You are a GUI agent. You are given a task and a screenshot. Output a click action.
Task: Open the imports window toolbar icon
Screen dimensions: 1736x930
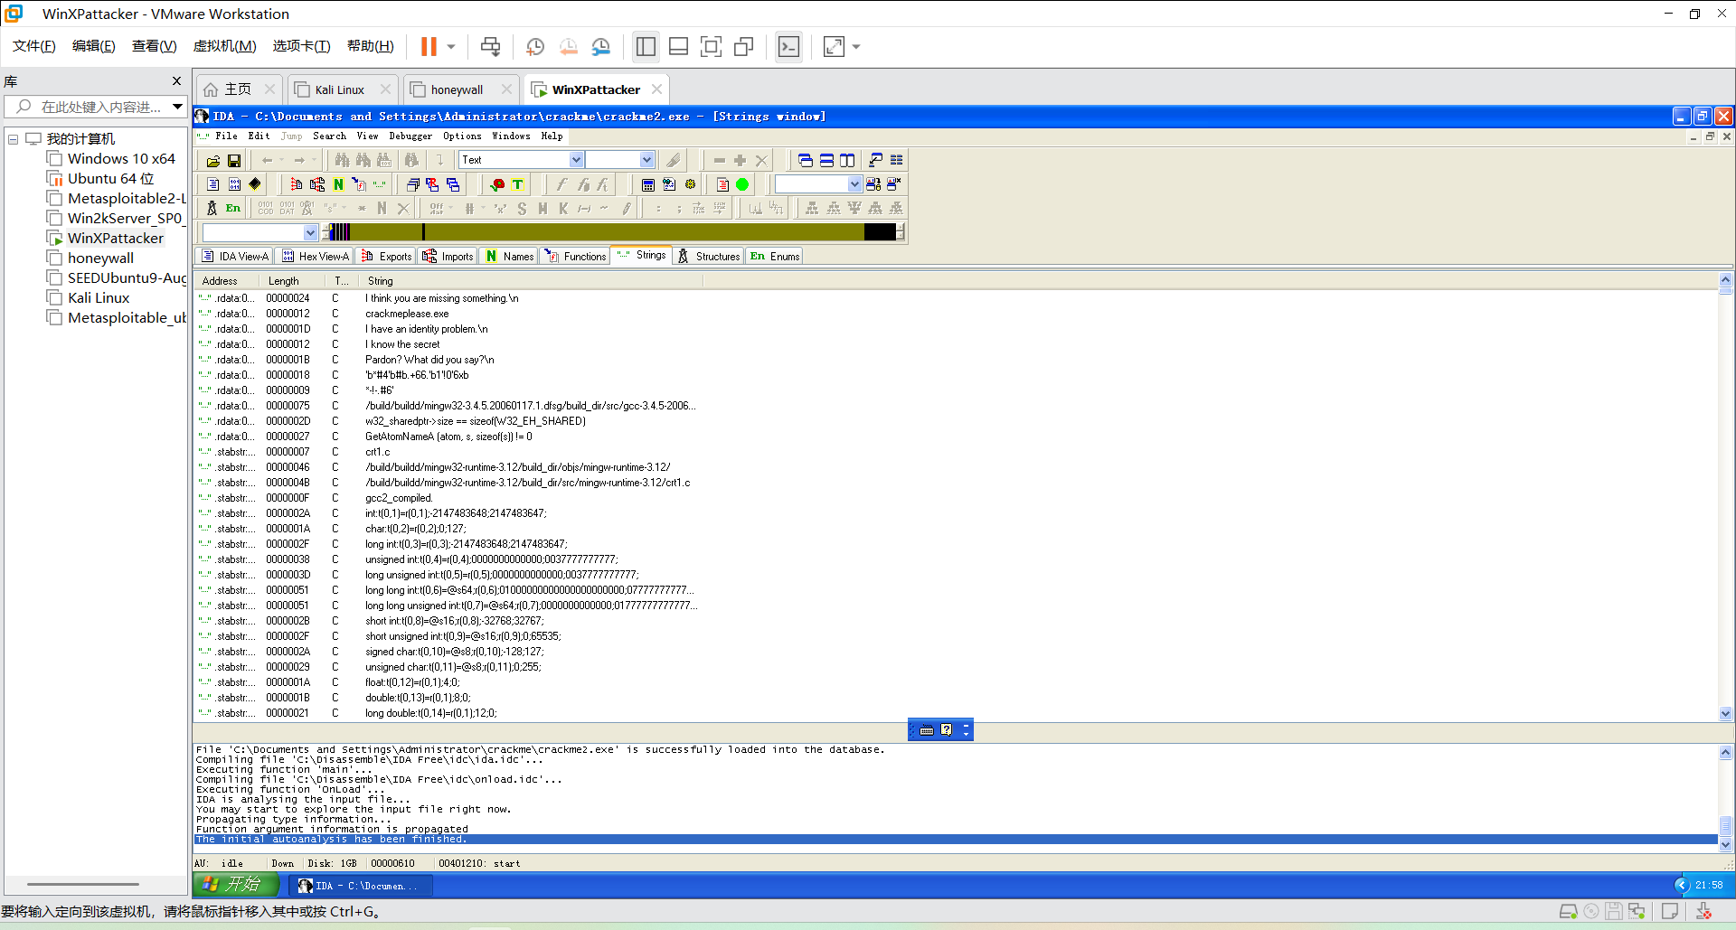tap(317, 184)
